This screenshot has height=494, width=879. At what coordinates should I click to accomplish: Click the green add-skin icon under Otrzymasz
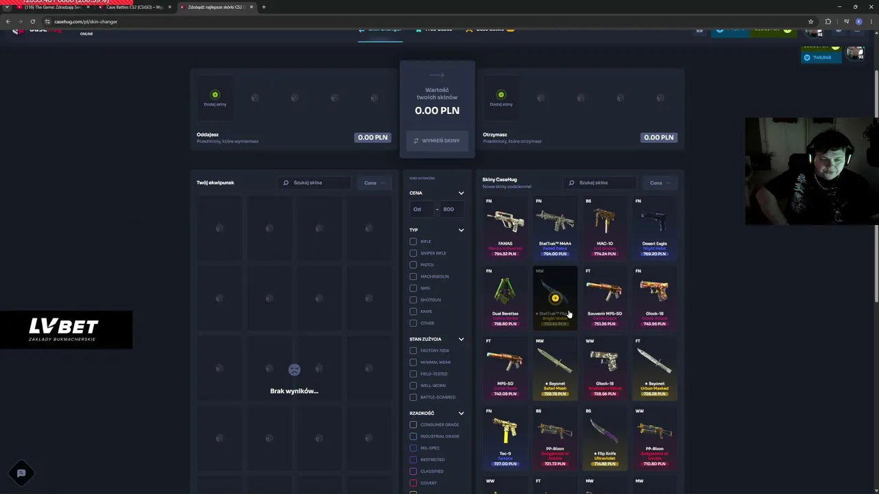click(501, 95)
